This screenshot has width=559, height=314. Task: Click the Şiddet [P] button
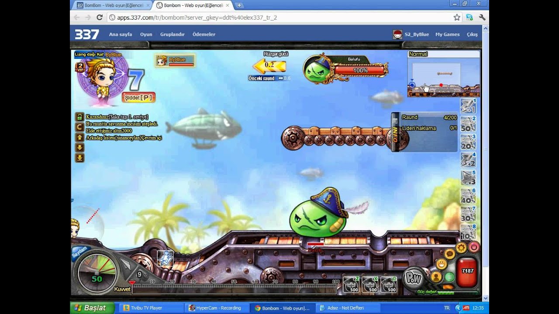[138, 98]
